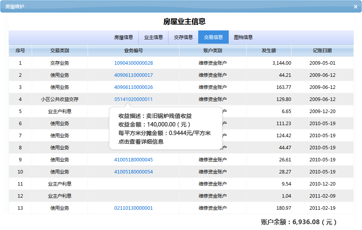This screenshot has height=230, width=362.
Task: Select the amount 129.80
Action: [284, 99]
